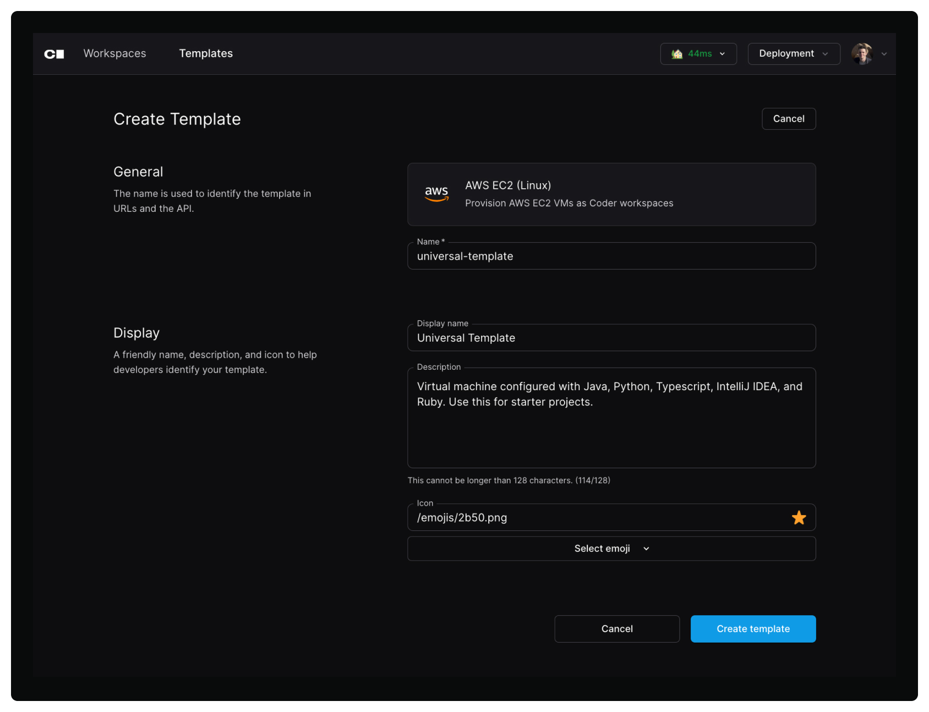The width and height of the screenshot is (929, 712).
Task: Click the Coder logo icon
Action: [54, 53]
